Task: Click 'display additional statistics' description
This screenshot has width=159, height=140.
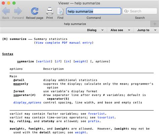Action: click(70, 80)
